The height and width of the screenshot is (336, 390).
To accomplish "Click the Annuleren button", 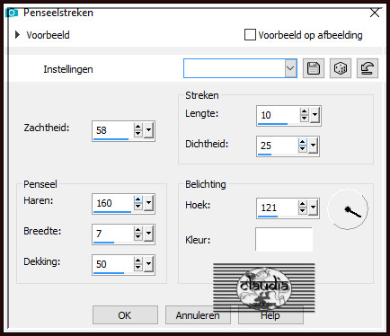I will pyautogui.click(x=198, y=315).
